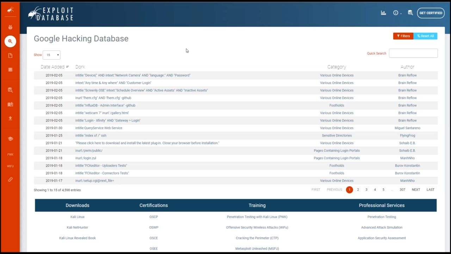Open Shellcodes via the stacked-layers sidebar icon
The height and width of the screenshot is (254, 451).
(x=10, y=69)
